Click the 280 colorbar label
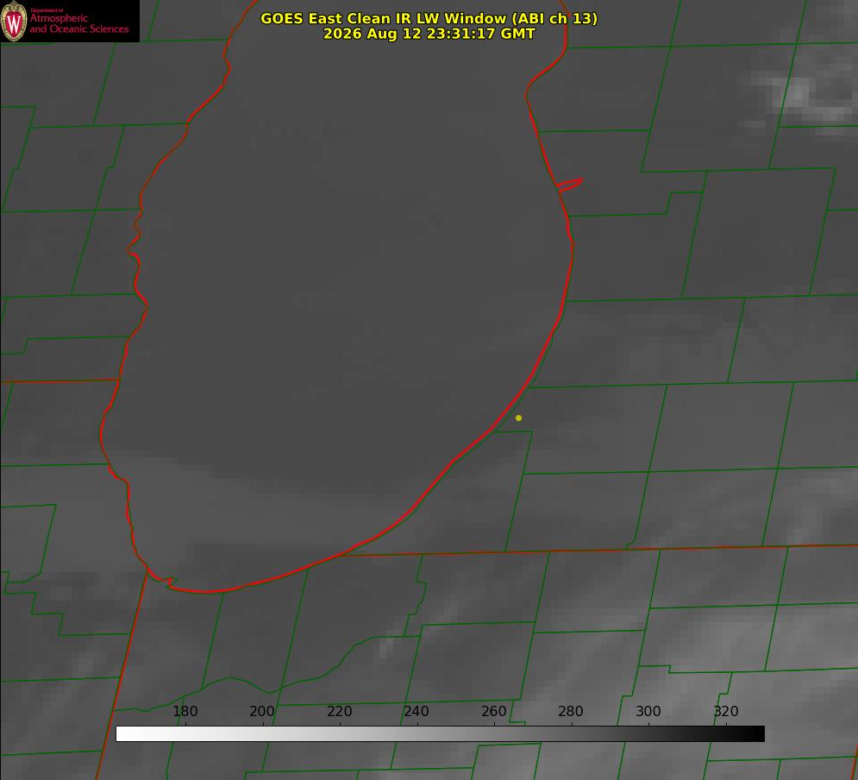Screen dimensions: 858x780 click(x=571, y=711)
